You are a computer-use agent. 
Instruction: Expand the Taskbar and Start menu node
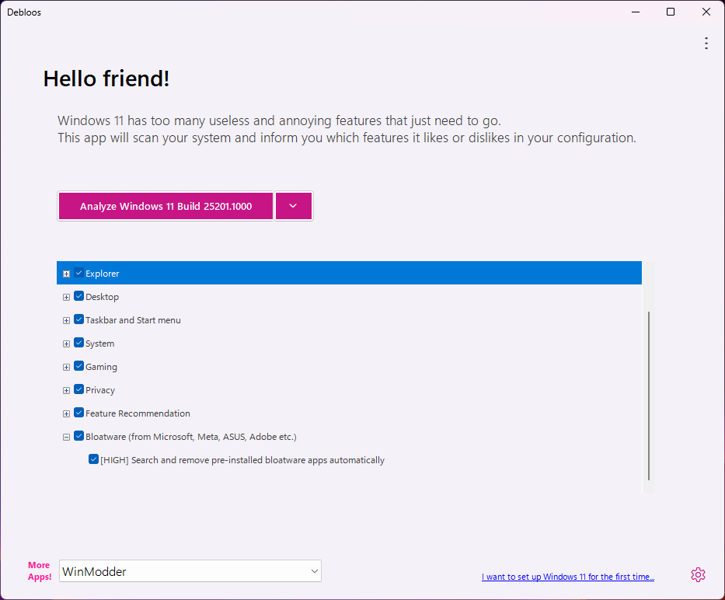(66, 320)
